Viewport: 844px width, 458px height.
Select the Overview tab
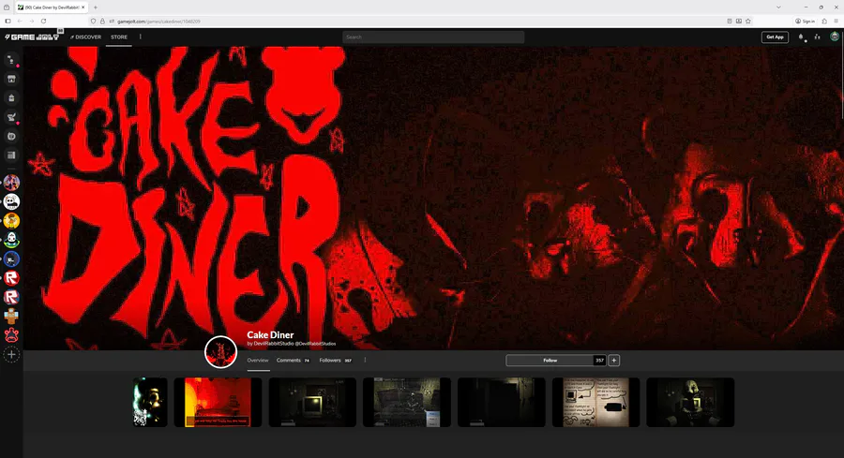[258, 361]
